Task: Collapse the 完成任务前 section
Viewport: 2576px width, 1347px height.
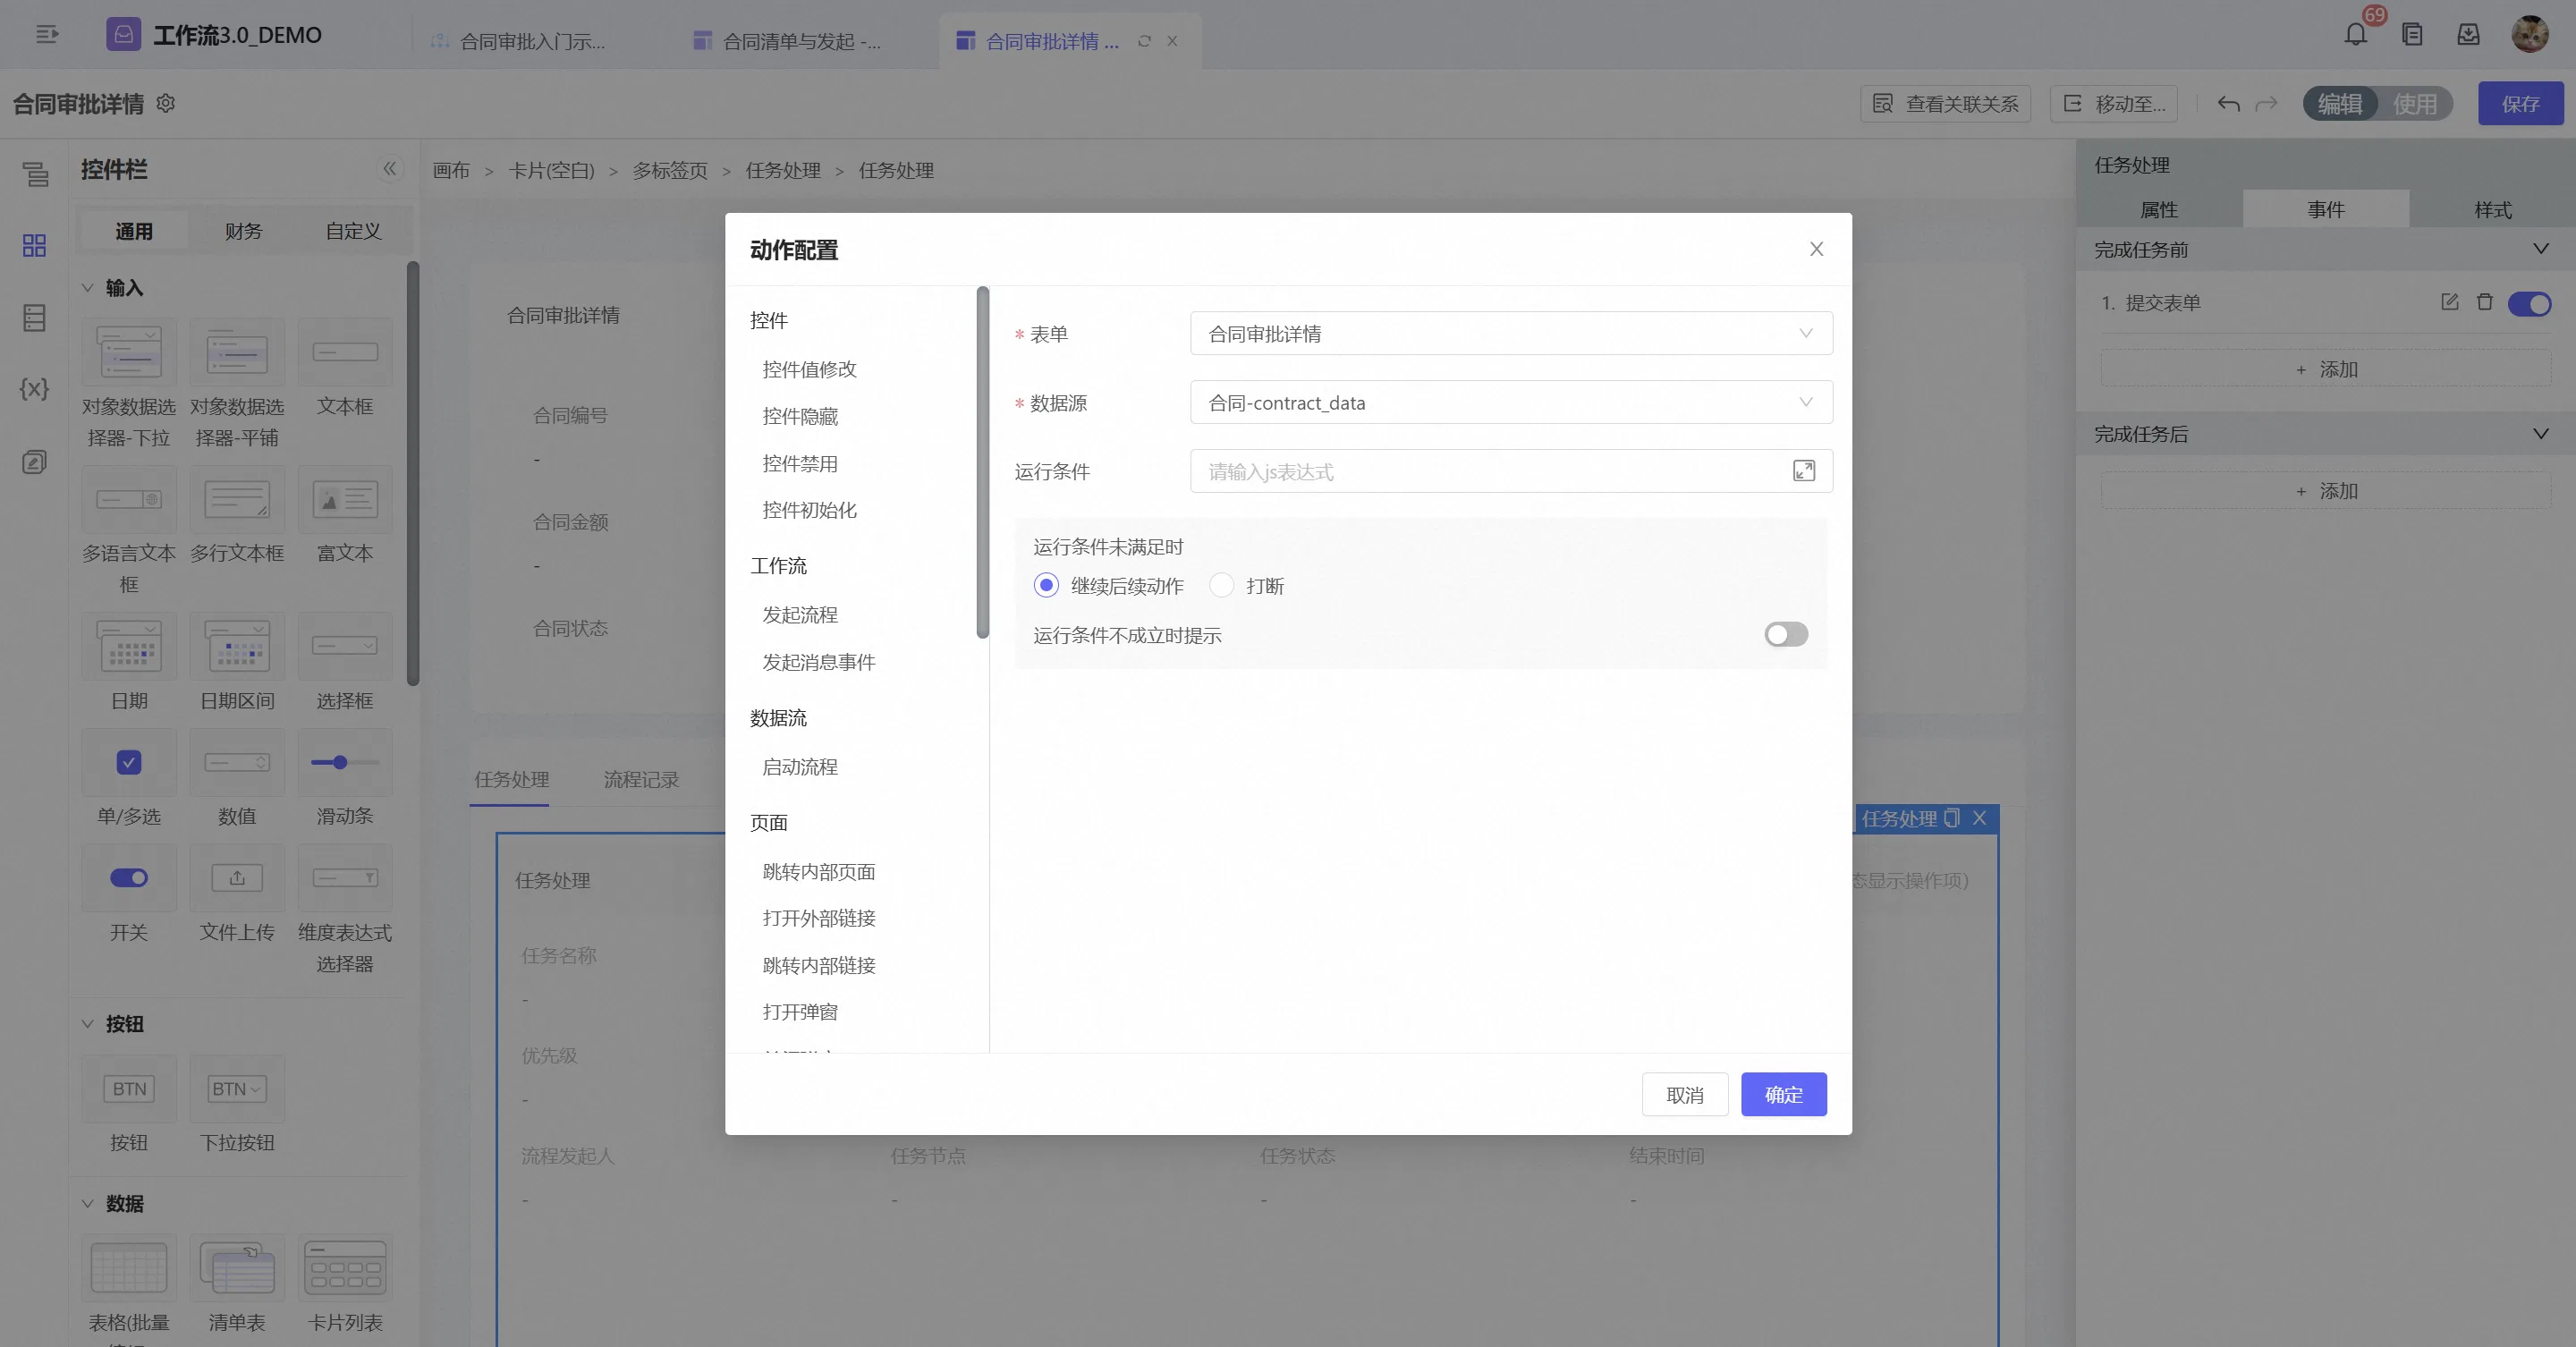Action: point(2540,249)
